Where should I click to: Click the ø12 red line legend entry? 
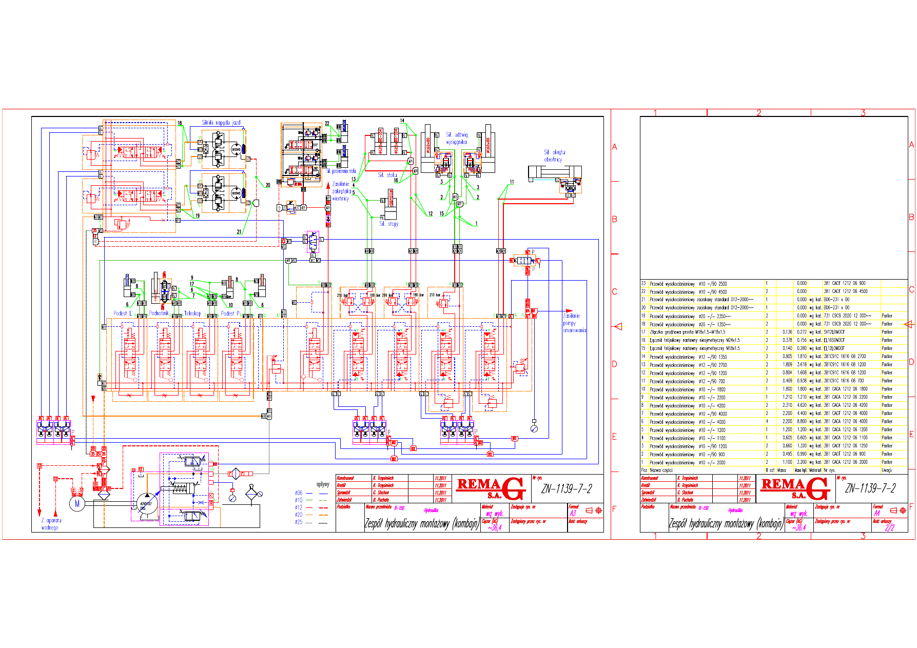coord(311,507)
